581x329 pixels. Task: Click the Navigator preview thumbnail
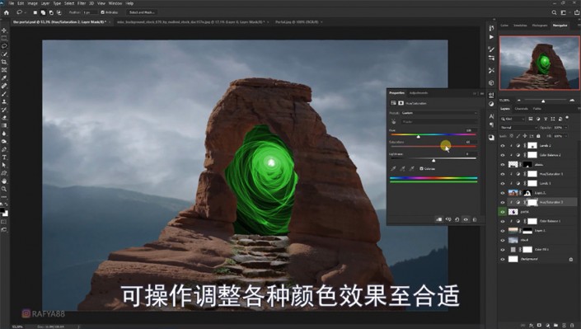539,63
